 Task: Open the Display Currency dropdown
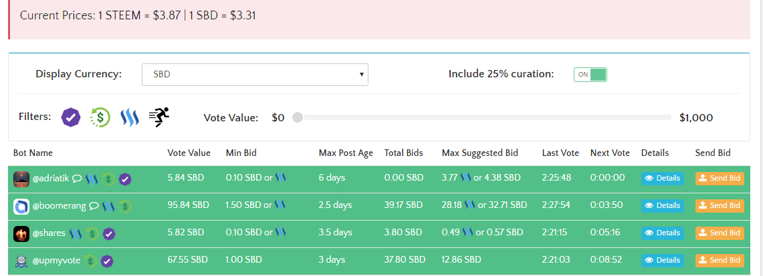tap(255, 75)
